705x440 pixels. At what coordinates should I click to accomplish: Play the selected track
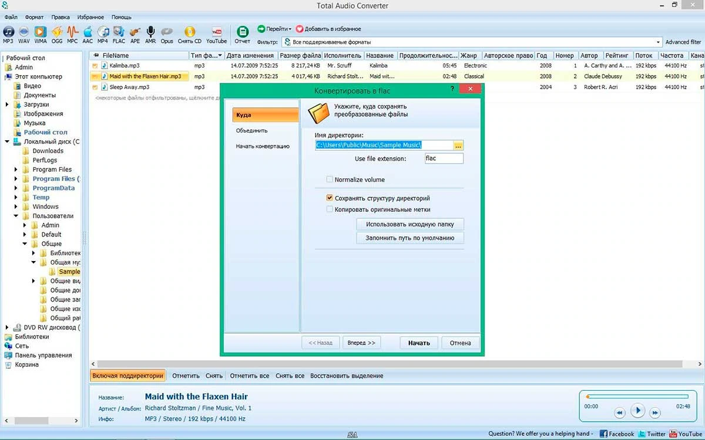[637, 411]
